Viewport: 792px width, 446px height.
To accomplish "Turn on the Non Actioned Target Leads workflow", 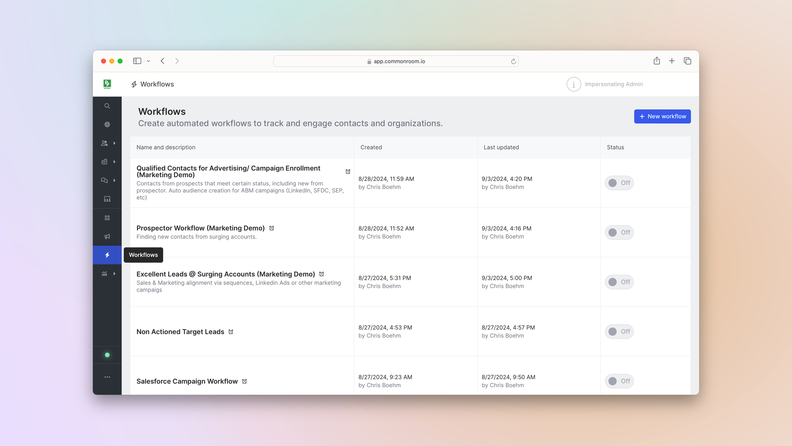I will pos(619,331).
